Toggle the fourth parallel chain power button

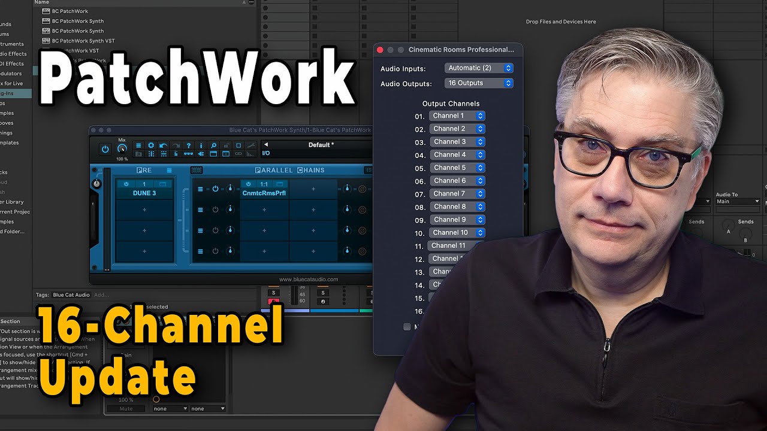click(x=215, y=251)
